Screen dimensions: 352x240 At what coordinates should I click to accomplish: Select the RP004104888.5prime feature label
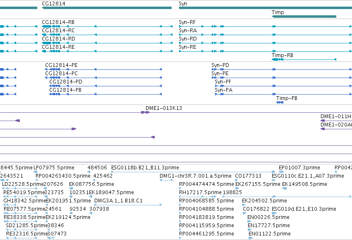coord(206,209)
